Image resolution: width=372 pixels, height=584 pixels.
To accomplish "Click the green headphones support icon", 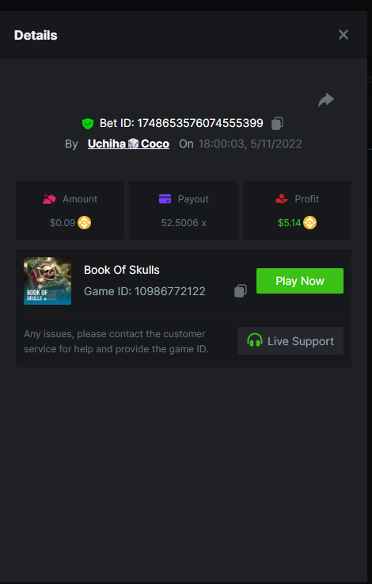I will pos(255,340).
